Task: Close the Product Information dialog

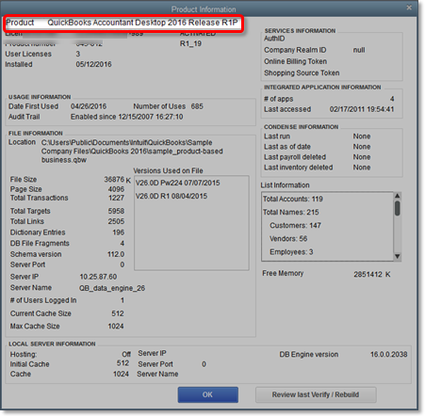Action: (409, 8)
